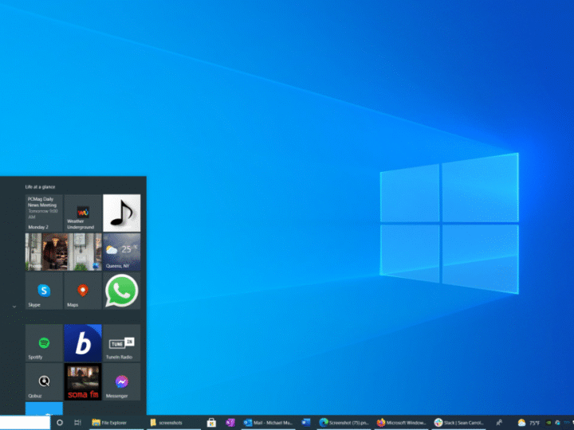Switch to the Firefox Microsoft Windows taskbar button
This screenshot has height=430, width=574.
[401, 423]
